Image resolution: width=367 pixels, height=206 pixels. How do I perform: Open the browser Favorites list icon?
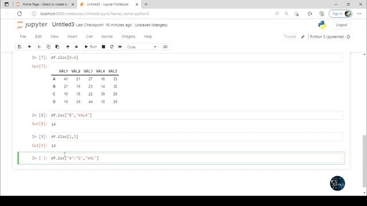point(310,14)
